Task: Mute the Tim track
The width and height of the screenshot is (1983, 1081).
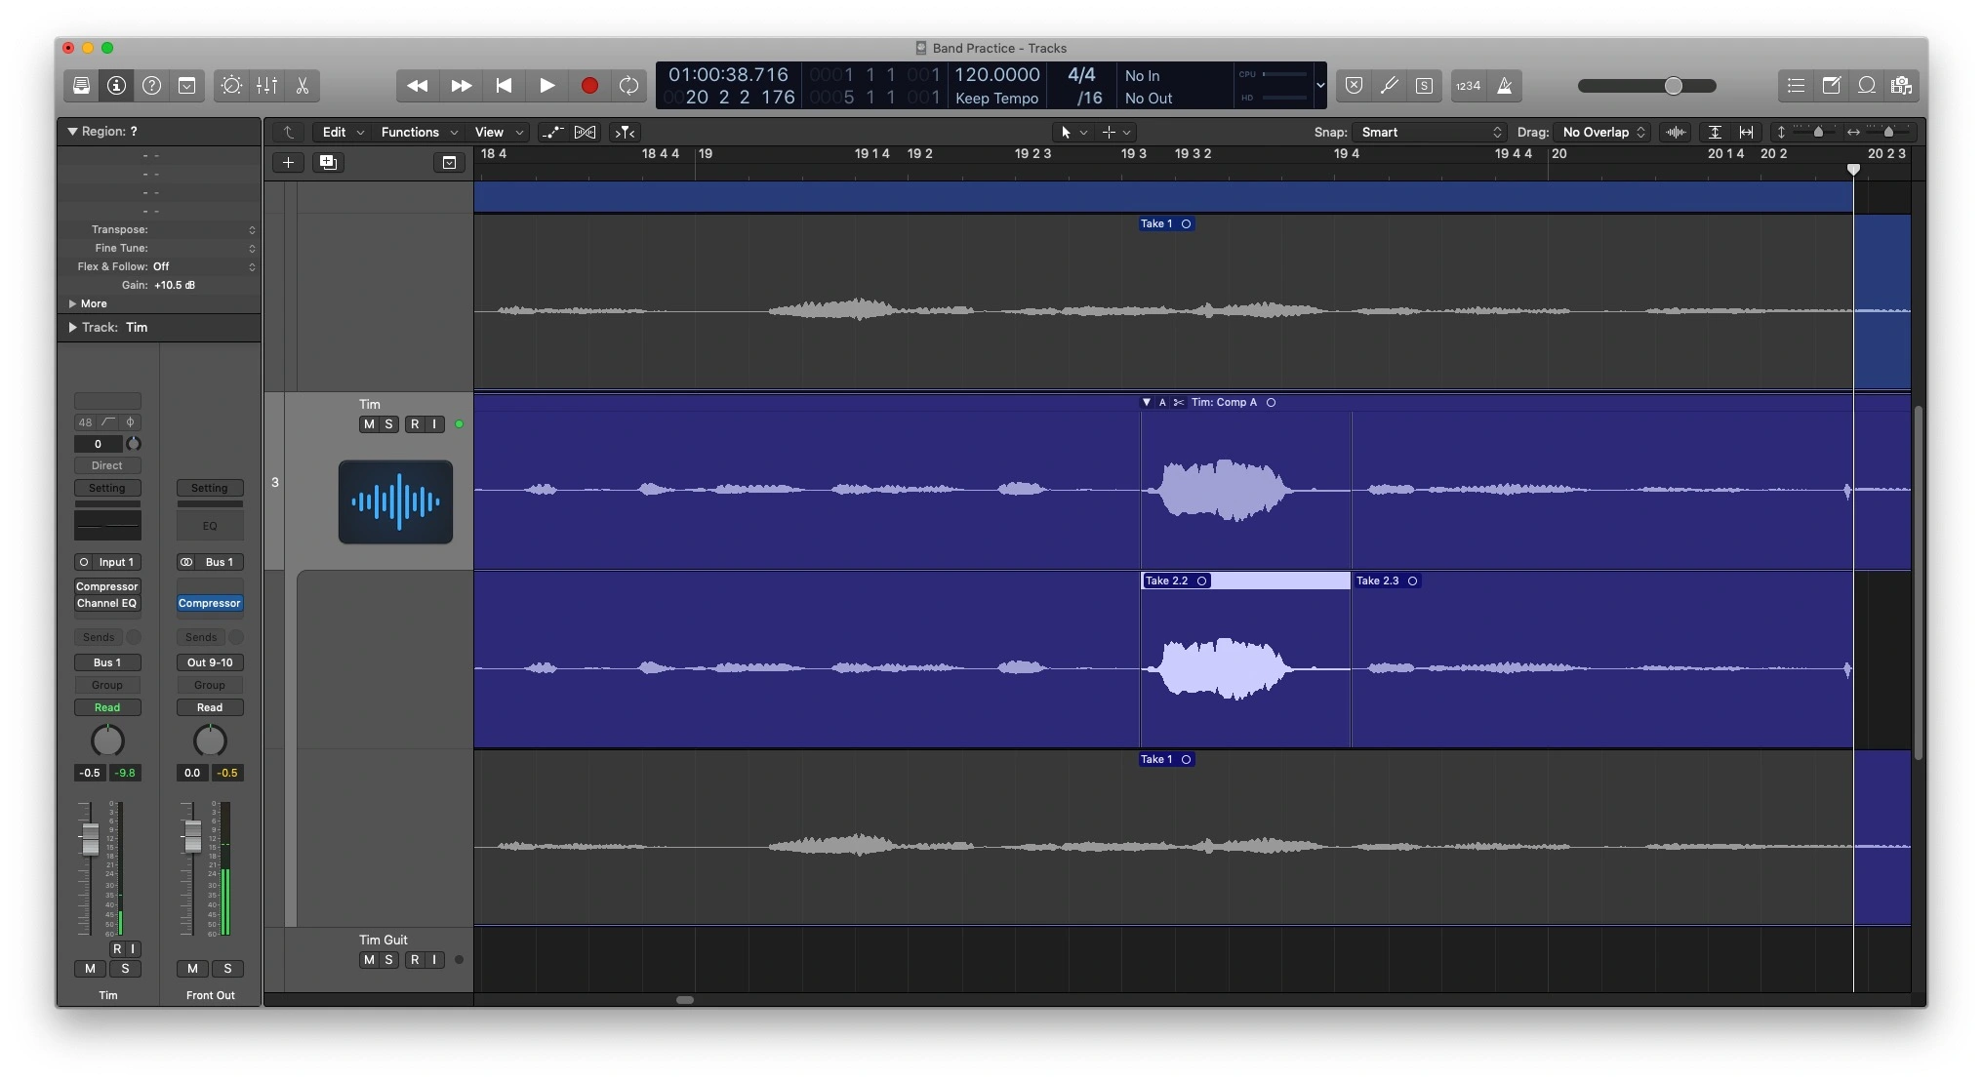Action: click(369, 424)
